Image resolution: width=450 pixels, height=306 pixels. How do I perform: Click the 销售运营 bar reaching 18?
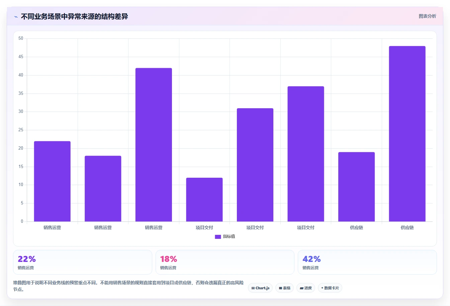pyautogui.click(x=103, y=189)
